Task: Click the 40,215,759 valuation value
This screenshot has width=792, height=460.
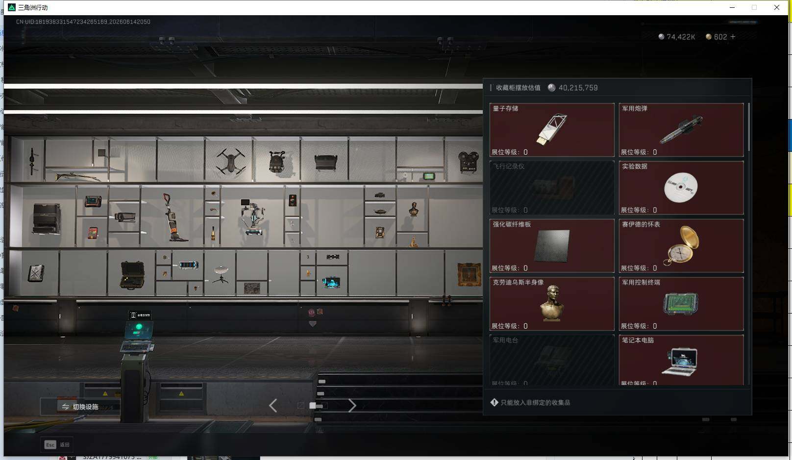Action: tap(578, 88)
